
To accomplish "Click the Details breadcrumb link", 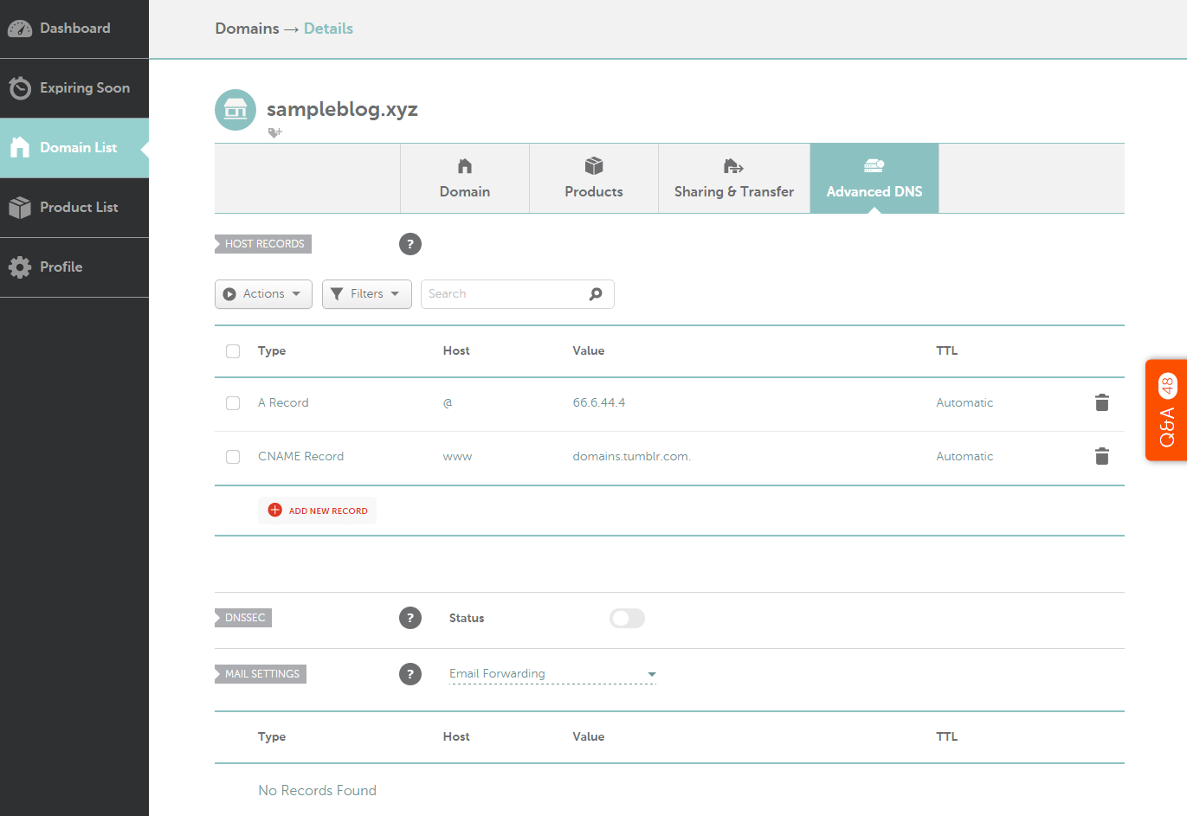I will click(328, 29).
